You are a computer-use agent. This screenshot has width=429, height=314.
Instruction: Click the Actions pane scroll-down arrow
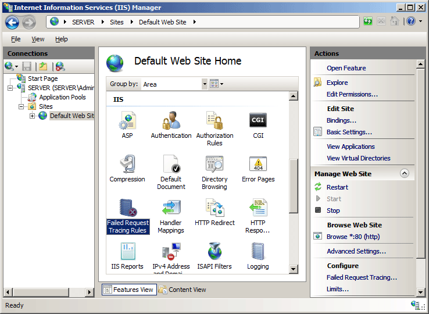click(420, 292)
